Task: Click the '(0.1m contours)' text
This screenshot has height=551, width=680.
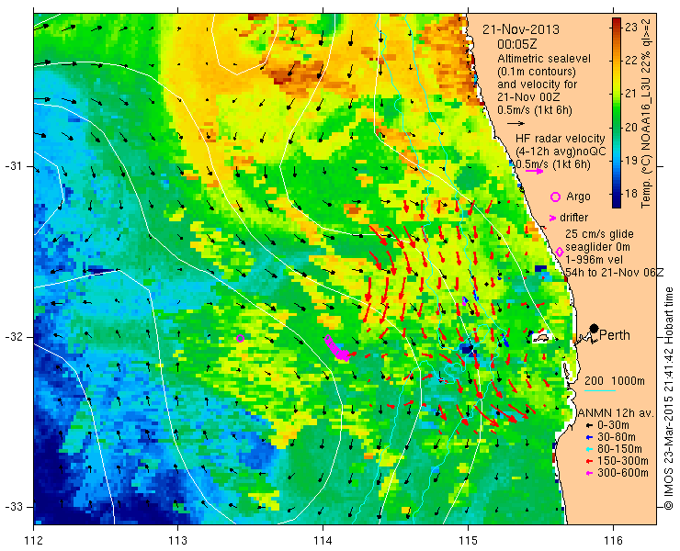Action: [x=537, y=71]
